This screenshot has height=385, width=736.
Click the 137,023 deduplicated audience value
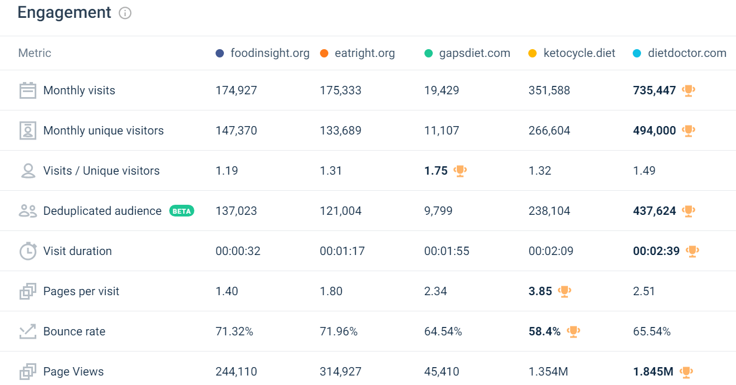coord(236,211)
